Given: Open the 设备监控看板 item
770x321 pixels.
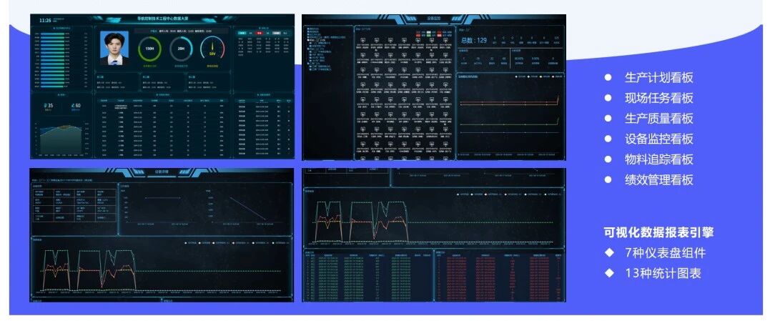Looking at the screenshot, I should [x=658, y=139].
